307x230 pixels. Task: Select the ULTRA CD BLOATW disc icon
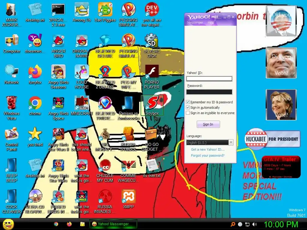pyautogui.click(x=35, y=202)
